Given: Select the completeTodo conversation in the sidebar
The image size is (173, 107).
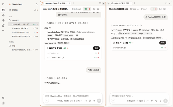Looking at the screenshot, I should coord(23,24).
